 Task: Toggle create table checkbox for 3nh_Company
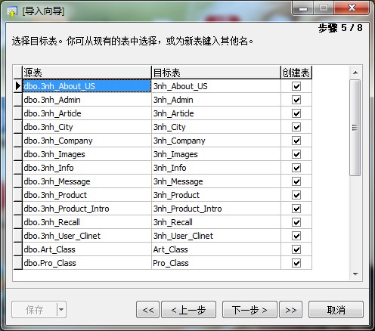click(296, 141)
